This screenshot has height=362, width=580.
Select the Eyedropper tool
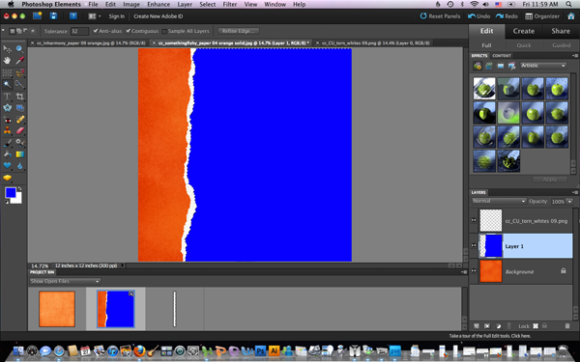[x=19, y=61]
